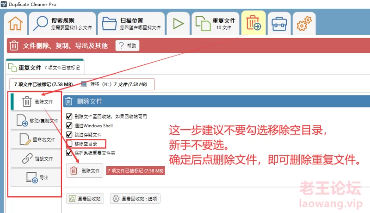The image size is (370, 213).
Task: Click the 7 项文件已被标记 (7.58 MB) summary text
Action: click(43, 84)
